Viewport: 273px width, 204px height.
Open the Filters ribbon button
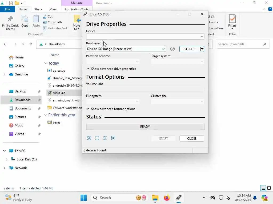[232, 22]
